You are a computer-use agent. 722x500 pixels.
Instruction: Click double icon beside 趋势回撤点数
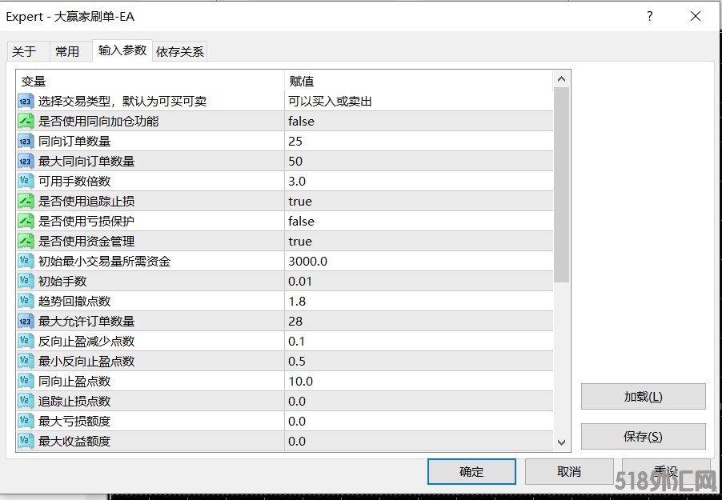26,301
